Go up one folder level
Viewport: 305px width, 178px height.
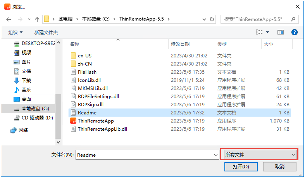point(37,19)
